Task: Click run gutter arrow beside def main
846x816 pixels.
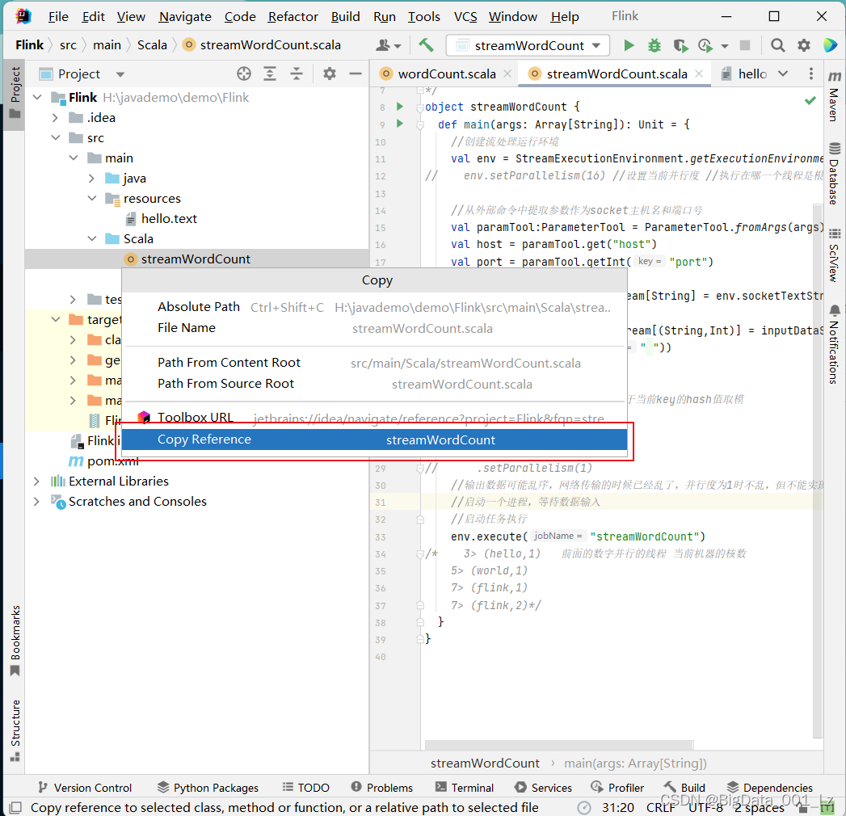Action: [400, 124]
